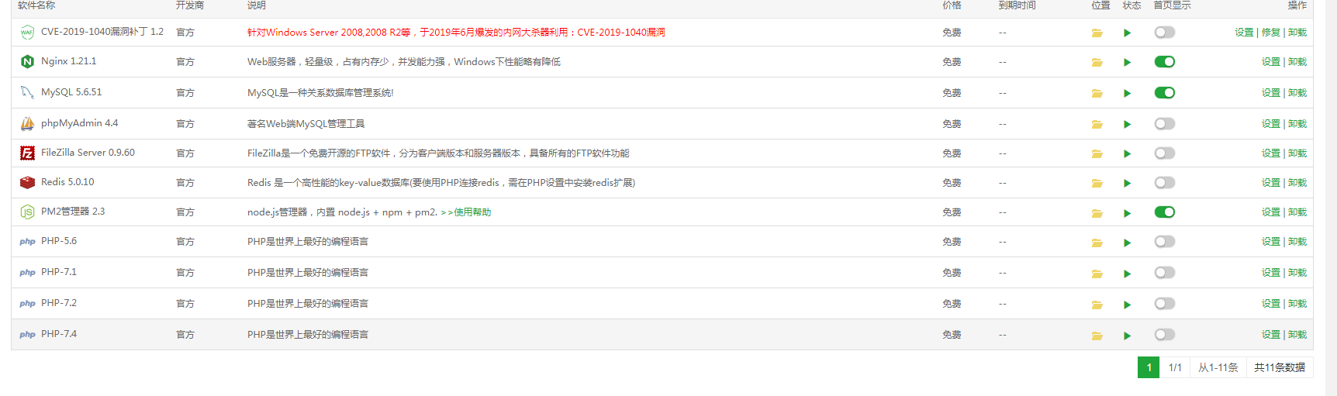Open folder location for CVE-2019-1040 patch
The height and width of the screenshot is (396, 1337).
(x=1097, y=33)
